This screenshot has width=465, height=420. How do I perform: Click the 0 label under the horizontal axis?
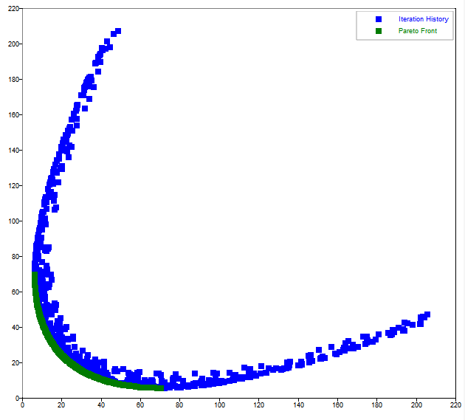[23, 405]
